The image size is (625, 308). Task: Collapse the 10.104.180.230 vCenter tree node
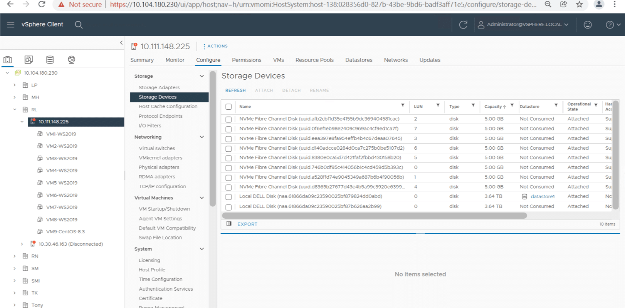point(7,73)
